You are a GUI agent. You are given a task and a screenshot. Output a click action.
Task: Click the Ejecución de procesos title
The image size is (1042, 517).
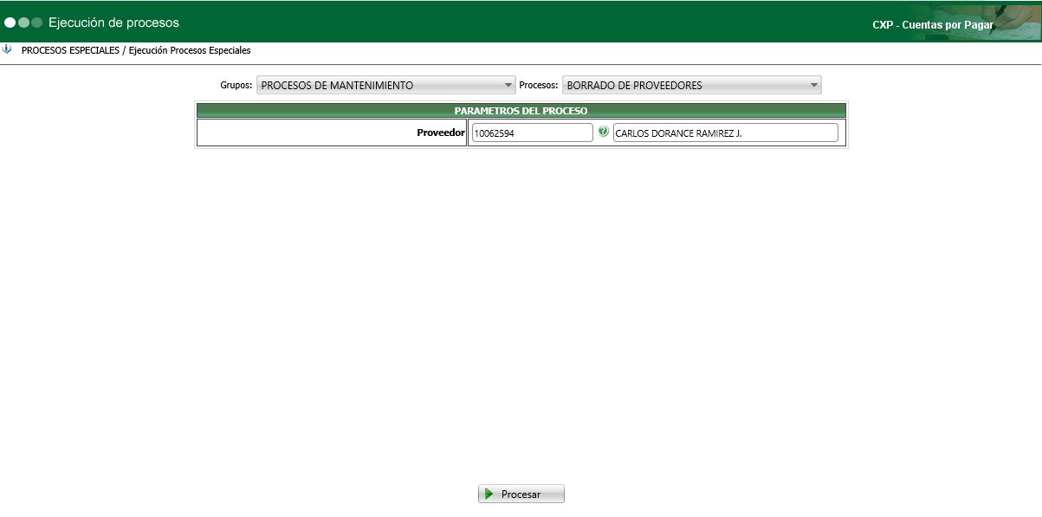(x=113, y=23)
